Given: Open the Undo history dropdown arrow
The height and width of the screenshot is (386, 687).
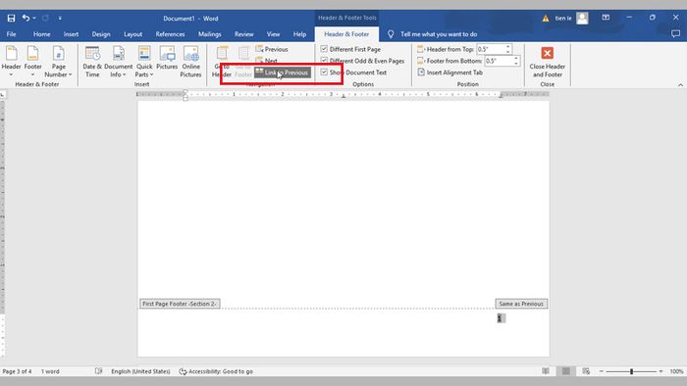Looking at the screenshot, I should coord(34,19).
